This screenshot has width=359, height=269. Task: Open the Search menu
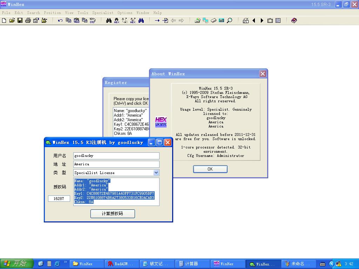coord(33,13)
